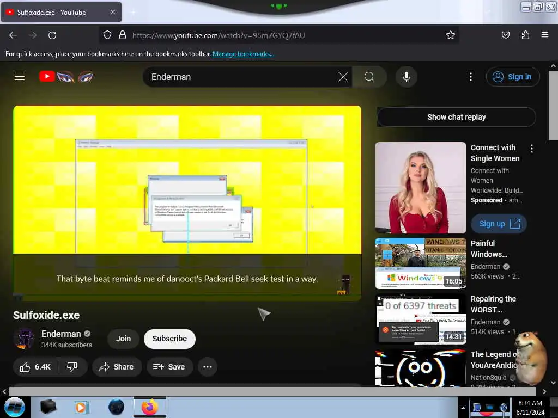Select the Sulfoxide.exe - YouTube tab
Image resolution: width=558 pixels, height=418 pixels.
61,12
